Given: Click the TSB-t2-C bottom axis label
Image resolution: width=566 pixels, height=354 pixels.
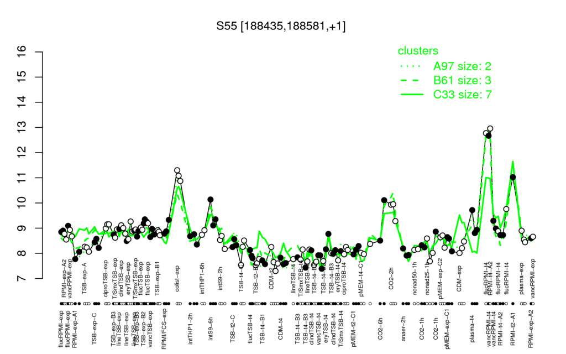Looking at the screenshot, I should [x=233, y=329].
